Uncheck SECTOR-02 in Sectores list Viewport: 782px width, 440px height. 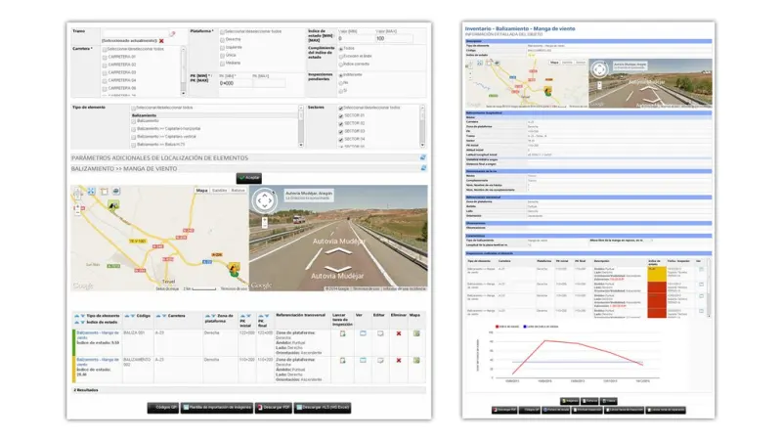pyautogui.click(x=341, y=124)
